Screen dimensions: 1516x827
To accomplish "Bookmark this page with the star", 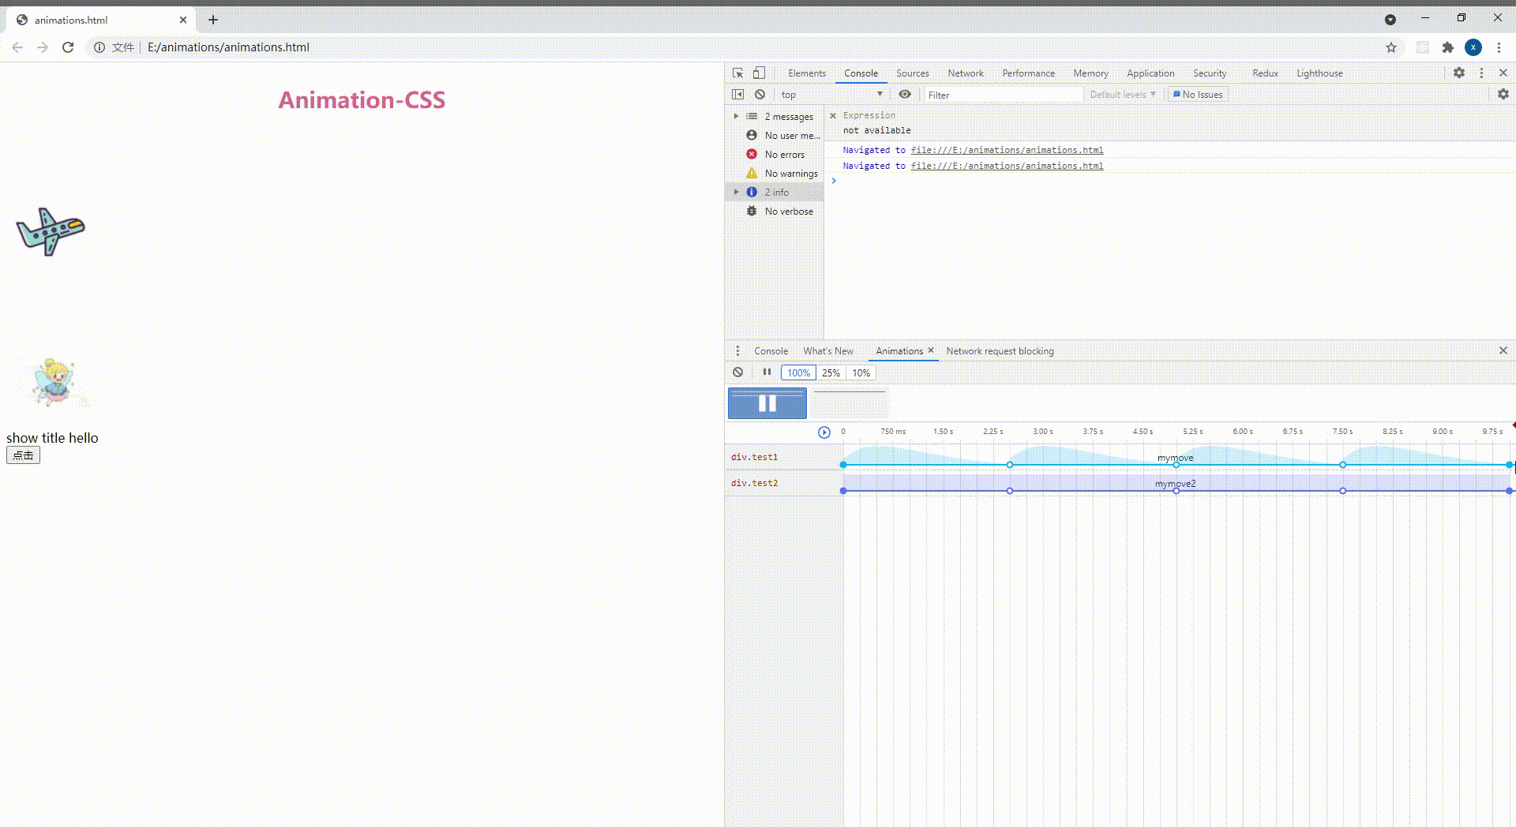I will coord(1391,47).
